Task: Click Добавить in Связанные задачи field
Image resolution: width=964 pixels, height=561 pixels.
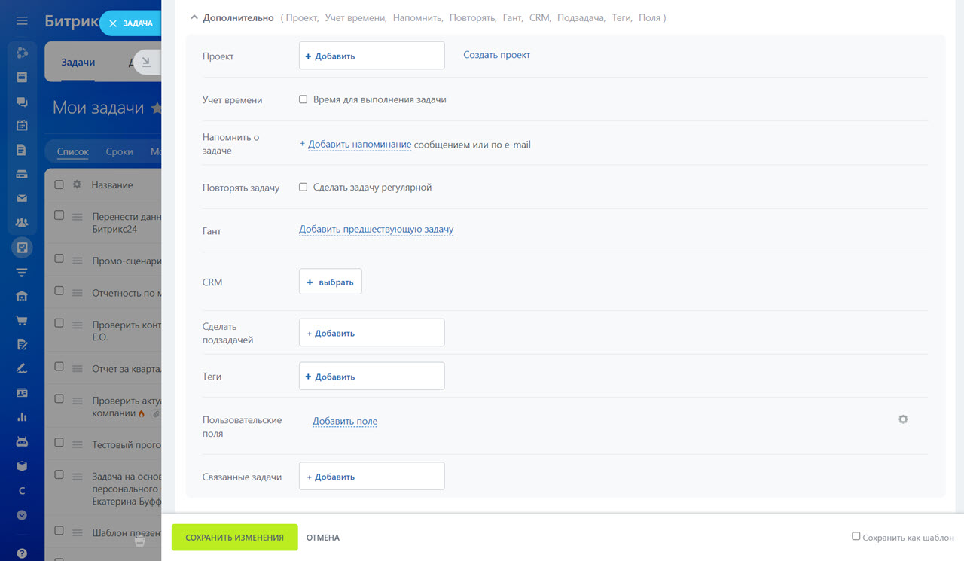Action: pyautogui.click(x=372, y=477)
